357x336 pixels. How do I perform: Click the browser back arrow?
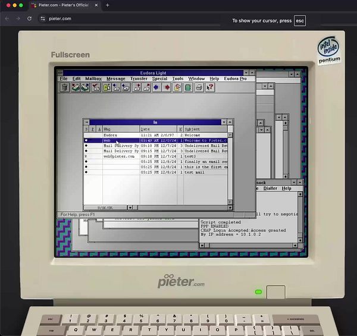(x=7, y=18)
